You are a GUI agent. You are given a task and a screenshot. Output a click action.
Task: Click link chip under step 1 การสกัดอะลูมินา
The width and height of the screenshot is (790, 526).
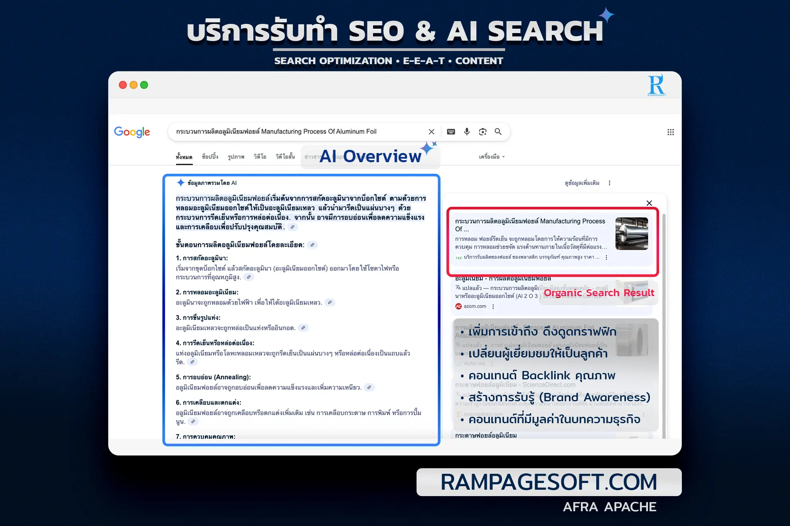(249, 277)
